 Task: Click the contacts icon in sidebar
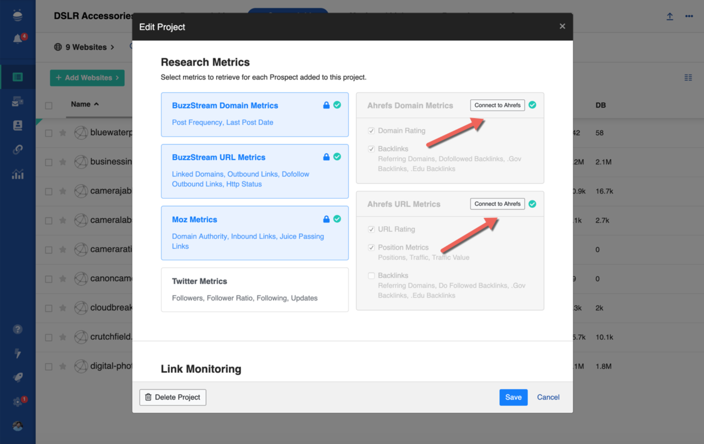pos(18,125)
